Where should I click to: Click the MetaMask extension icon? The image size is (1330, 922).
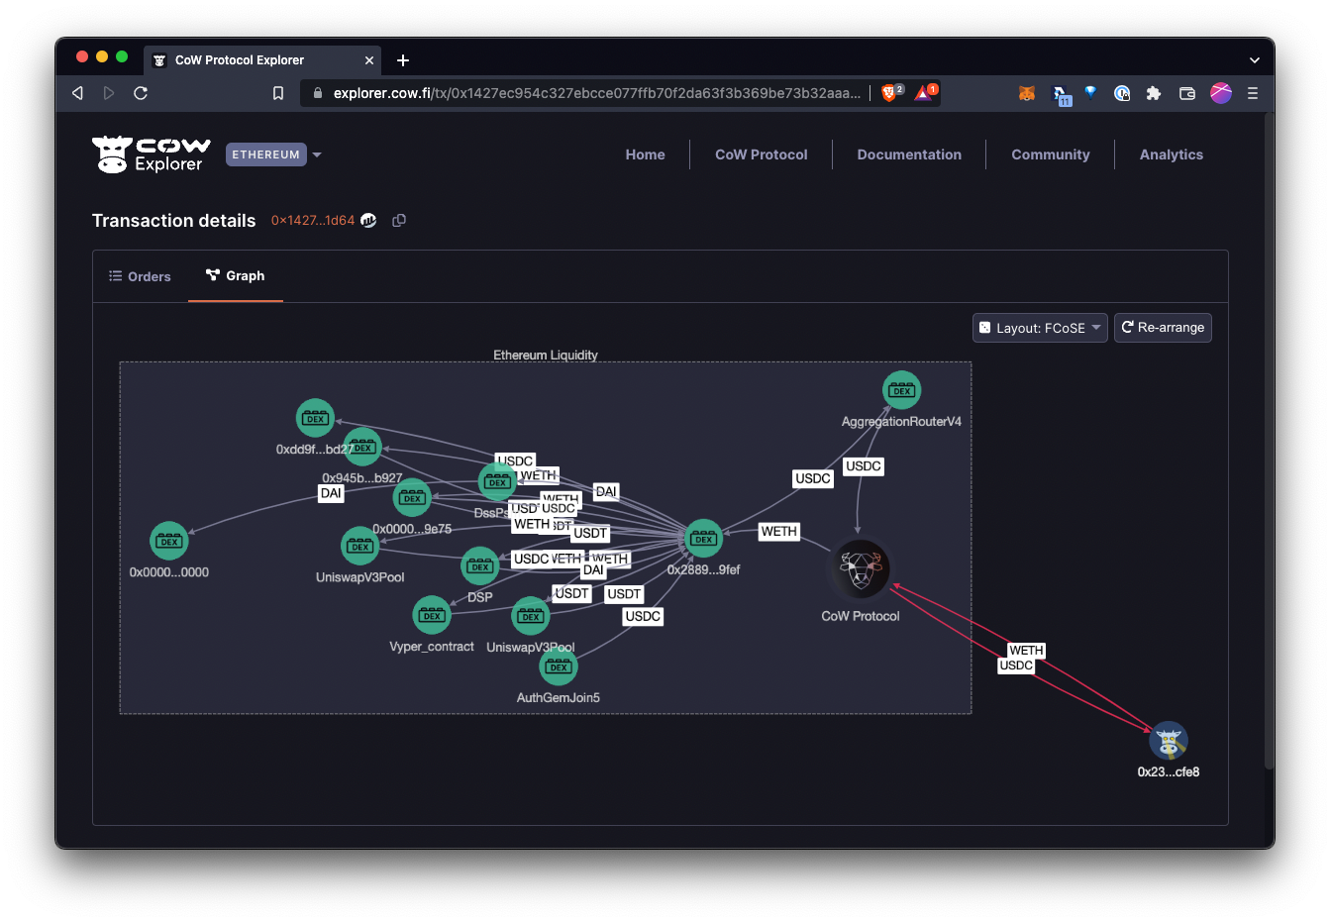[1027, 92]
